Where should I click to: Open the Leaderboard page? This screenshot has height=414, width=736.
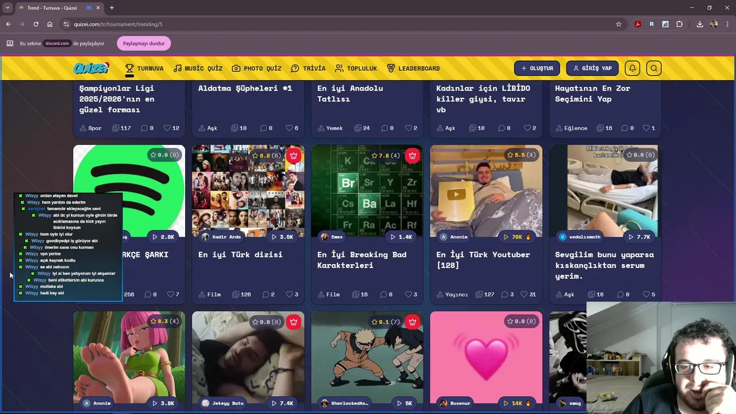(x=413, y=68)
